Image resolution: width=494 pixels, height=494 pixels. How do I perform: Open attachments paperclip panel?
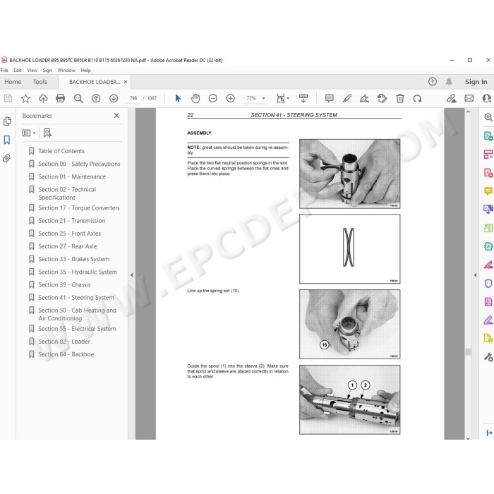[x=7, y=158]
